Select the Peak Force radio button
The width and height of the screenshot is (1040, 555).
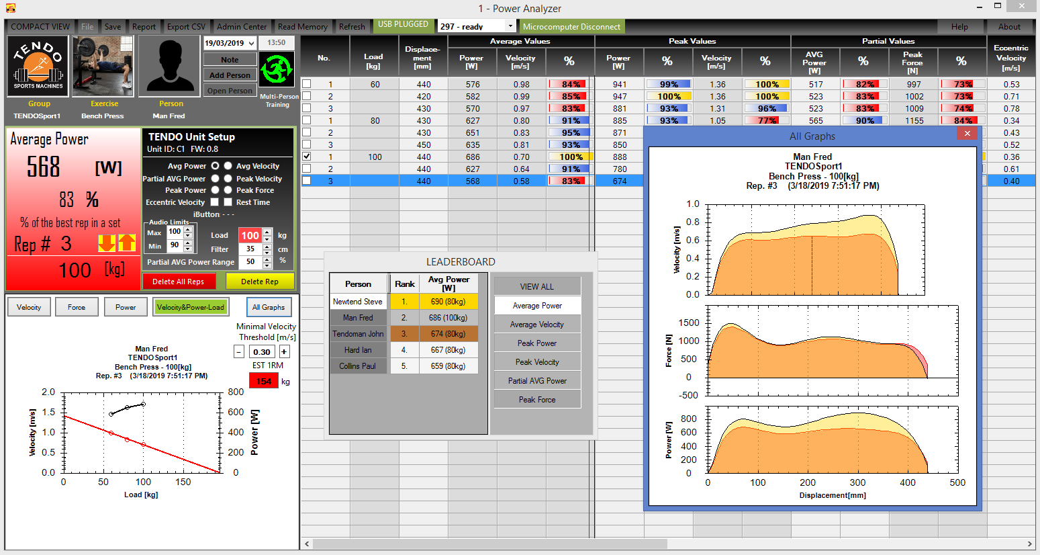coord(228,190)
